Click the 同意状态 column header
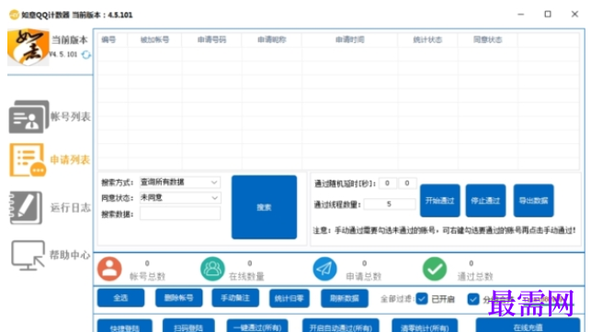Screen dimensions: 591x332 click(487, 39)
